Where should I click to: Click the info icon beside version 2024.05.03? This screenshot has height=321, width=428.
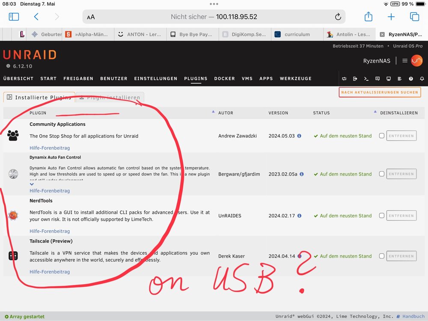click(299, 136)
